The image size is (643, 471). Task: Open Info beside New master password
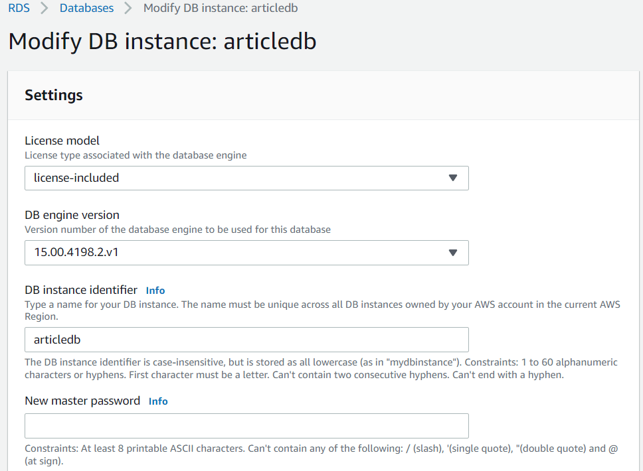[x=158, y=401]
